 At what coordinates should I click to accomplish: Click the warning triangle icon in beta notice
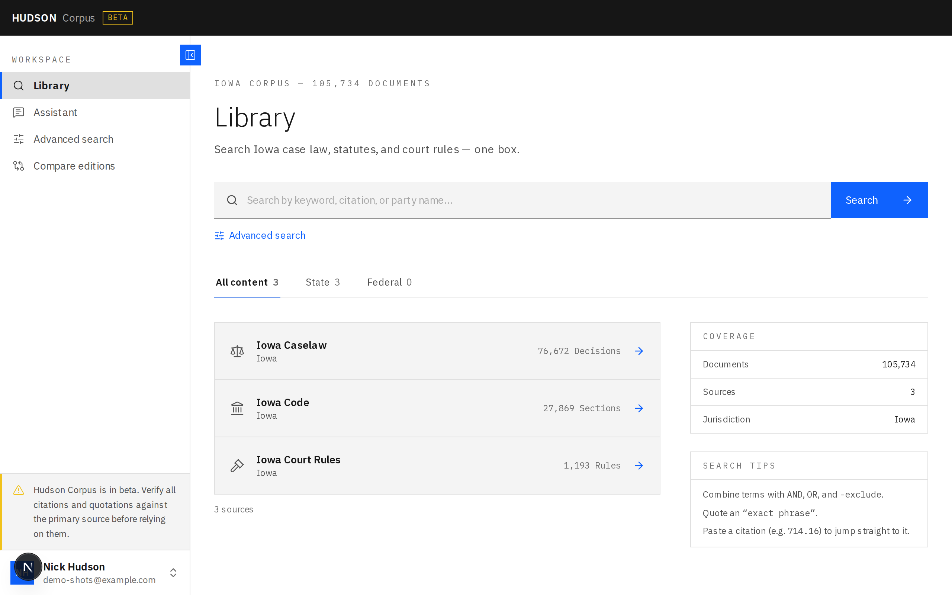pyautogui.click(x=19, y=490)
